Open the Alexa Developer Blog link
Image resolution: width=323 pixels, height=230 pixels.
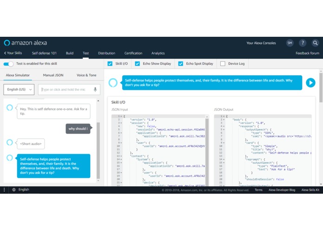(x=282, y=190)
